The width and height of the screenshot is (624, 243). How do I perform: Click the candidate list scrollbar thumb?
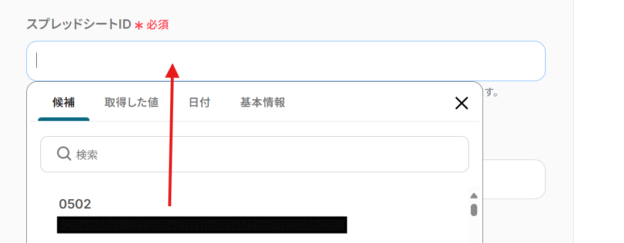474,210
